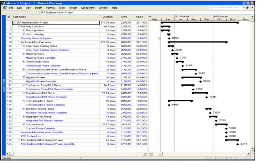Expand the Departmental Pilot Phase task
The width and height of the screenshot is (257, 161).
tap(24, 93)
